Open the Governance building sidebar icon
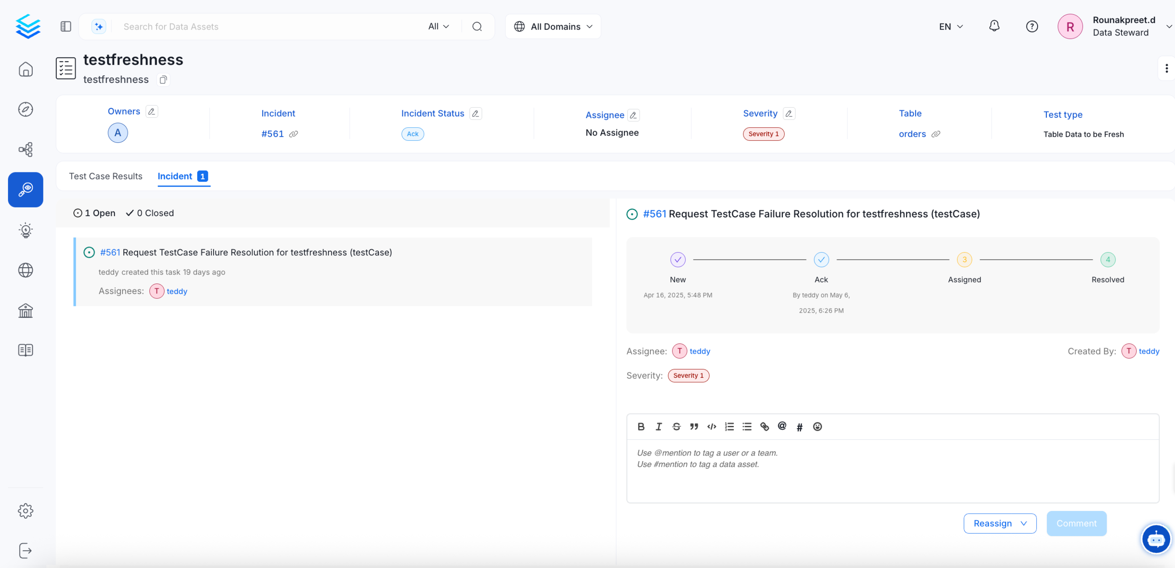The height and width of the screenshot is (568, 1175). (x=26, y=310)
